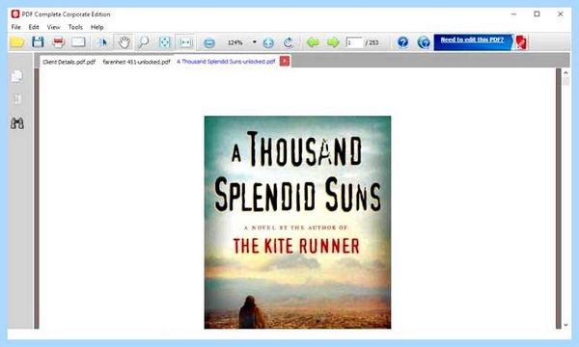Click the page number input box
This screenshot has width=579, height=347.
tap(354, 42)
